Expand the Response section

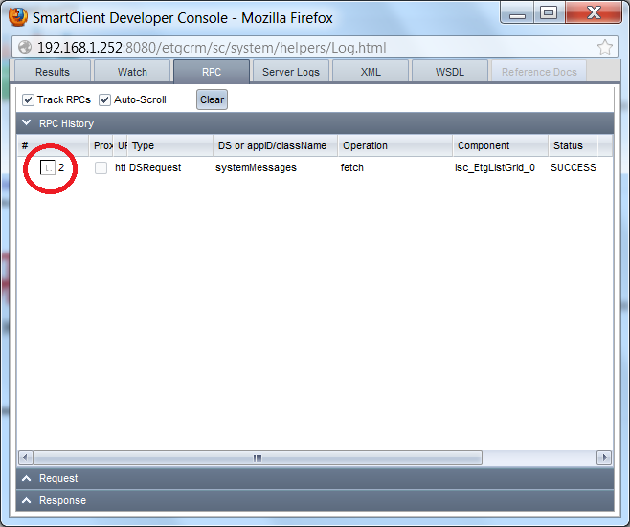(x=25, y=500)
